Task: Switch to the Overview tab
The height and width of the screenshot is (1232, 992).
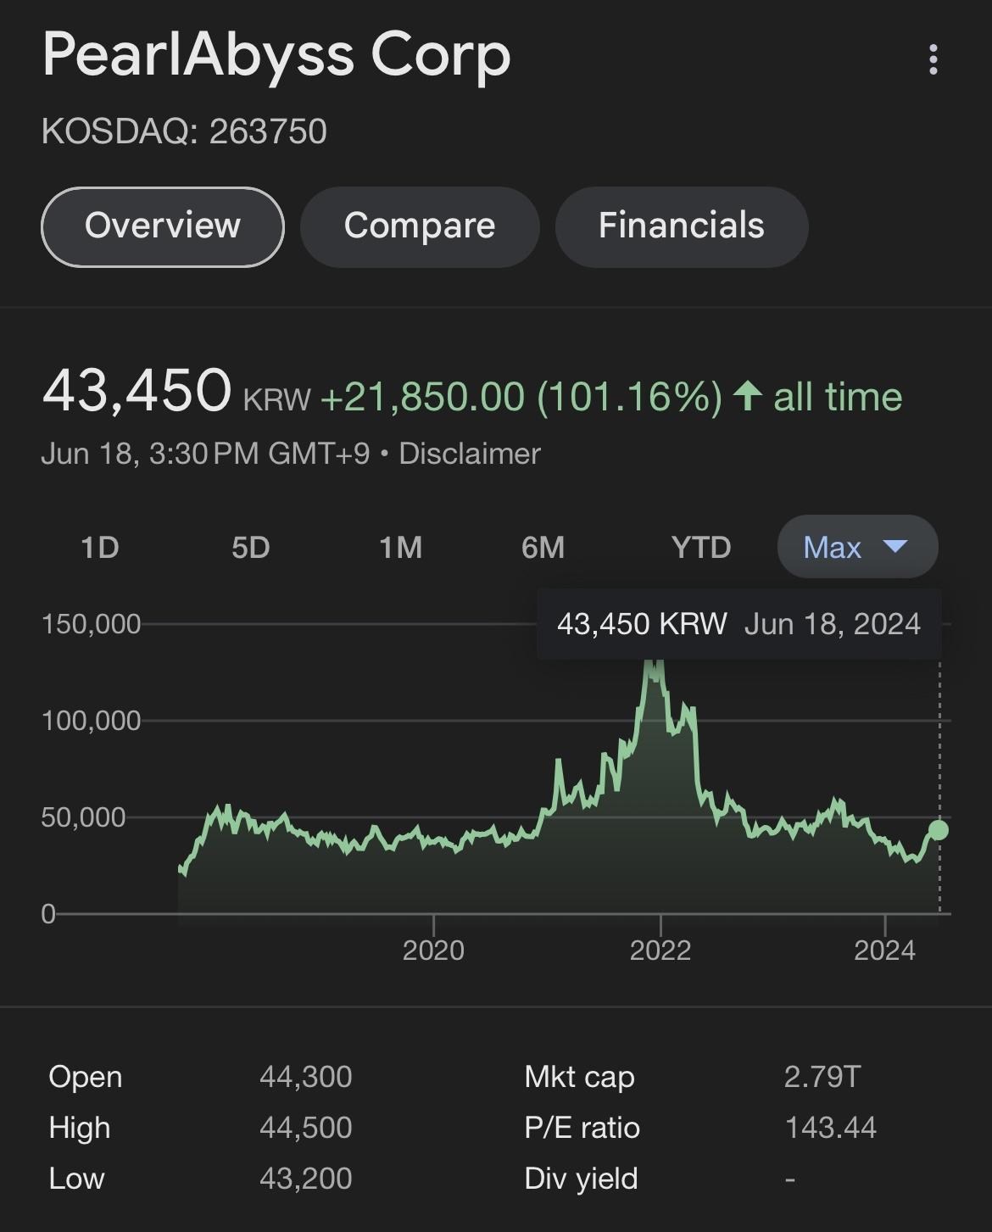Action: tap(163, 226)
